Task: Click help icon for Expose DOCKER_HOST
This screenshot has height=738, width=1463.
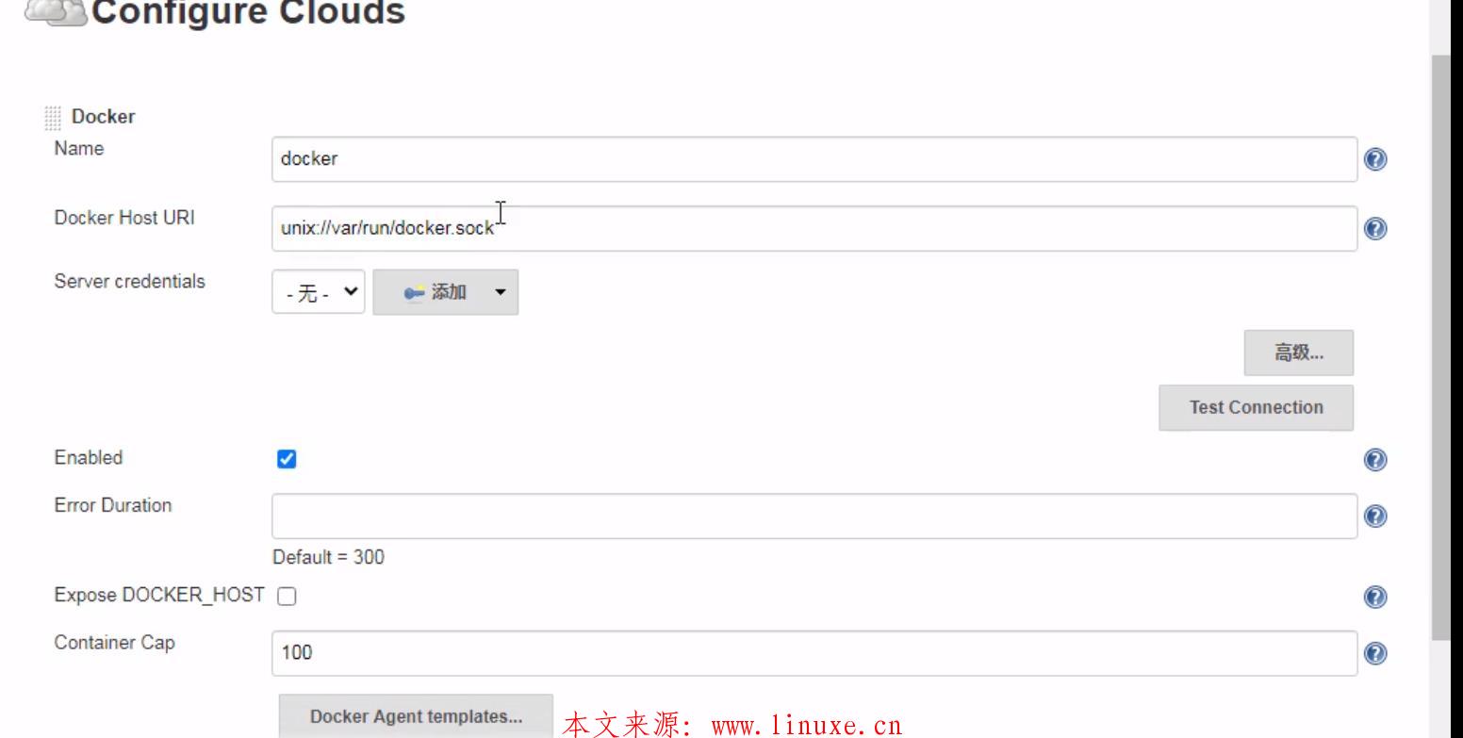Action: (1374, 598)
